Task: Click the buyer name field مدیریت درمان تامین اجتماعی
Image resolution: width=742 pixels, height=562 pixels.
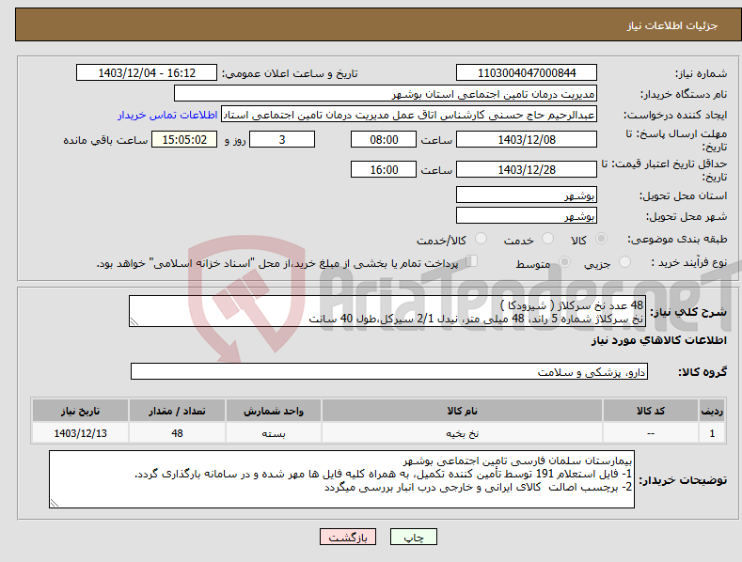Action: [386, 93]
